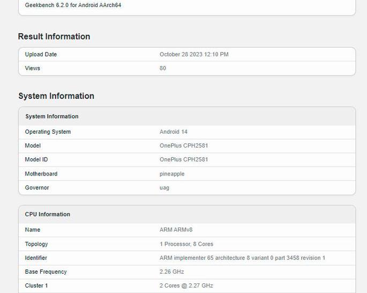Select the 'pineapple' motherboard value
Screen dimensions: 367x293
(x=172, y=174)
